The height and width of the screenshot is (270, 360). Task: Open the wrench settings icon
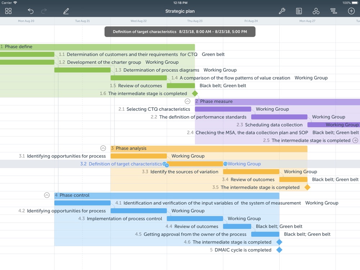282,11
